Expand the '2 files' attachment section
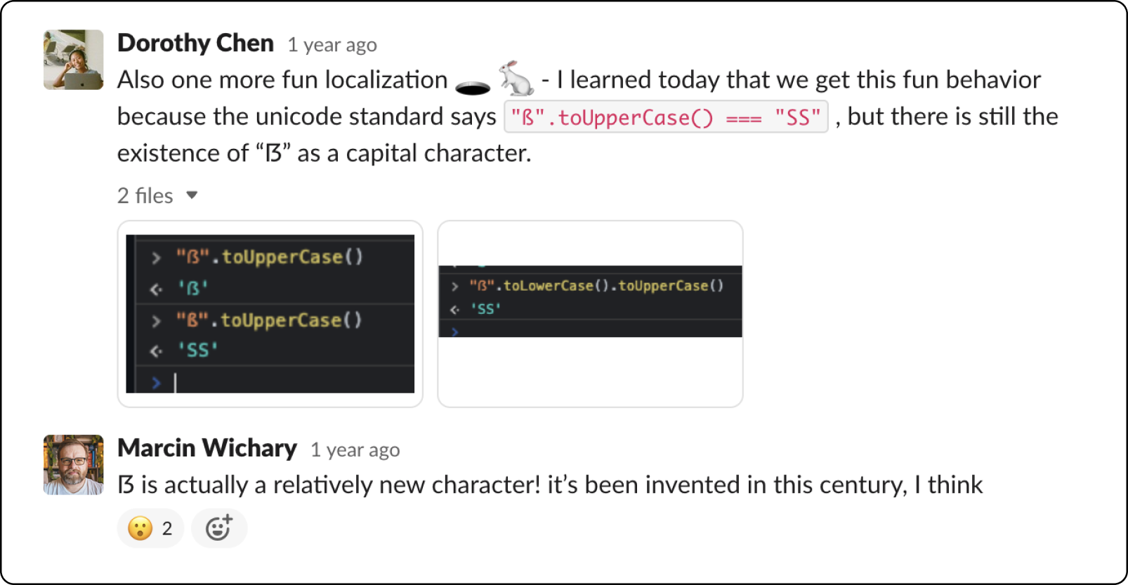The image size is (1128, 585). pos(144,195)
